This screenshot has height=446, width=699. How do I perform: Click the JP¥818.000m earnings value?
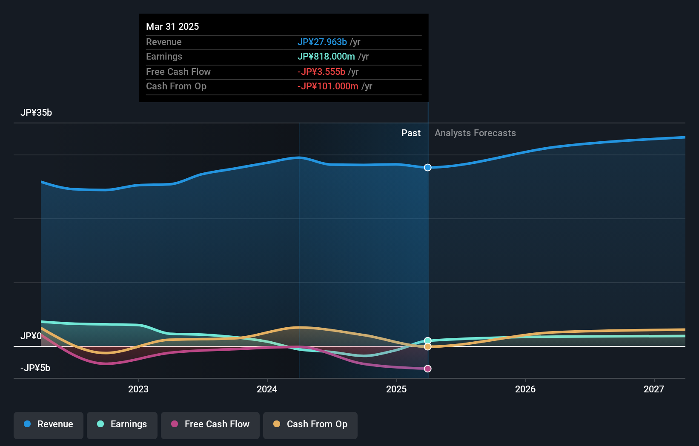(x=326, y=56)
